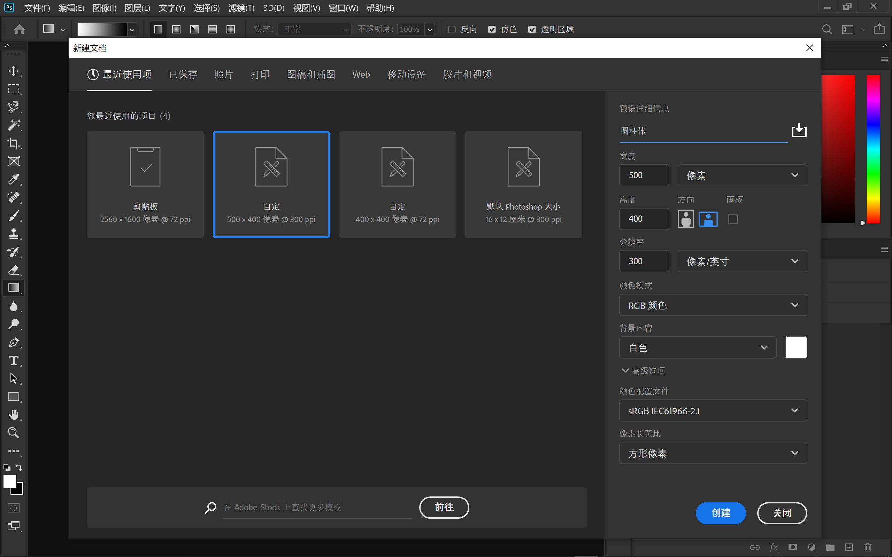This screenshot has height=557, width=892.
Task: Select the Clone Stamp tool
Action: pos(14,234)
